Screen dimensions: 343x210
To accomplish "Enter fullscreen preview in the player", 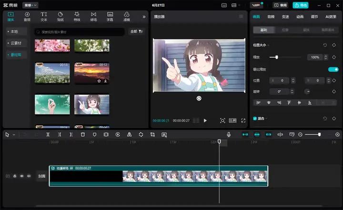I will coord(243,120).
